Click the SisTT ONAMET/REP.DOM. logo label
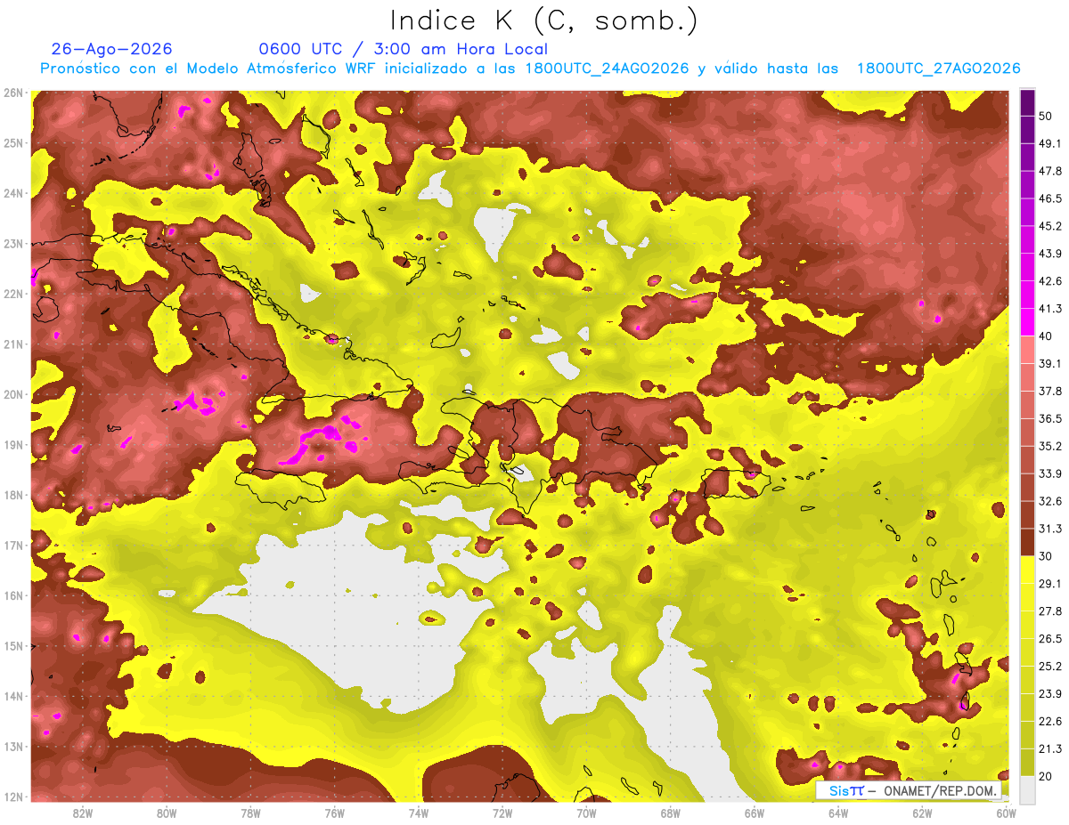This screenshot has width=1069, height=825. [x=909, y=790]
